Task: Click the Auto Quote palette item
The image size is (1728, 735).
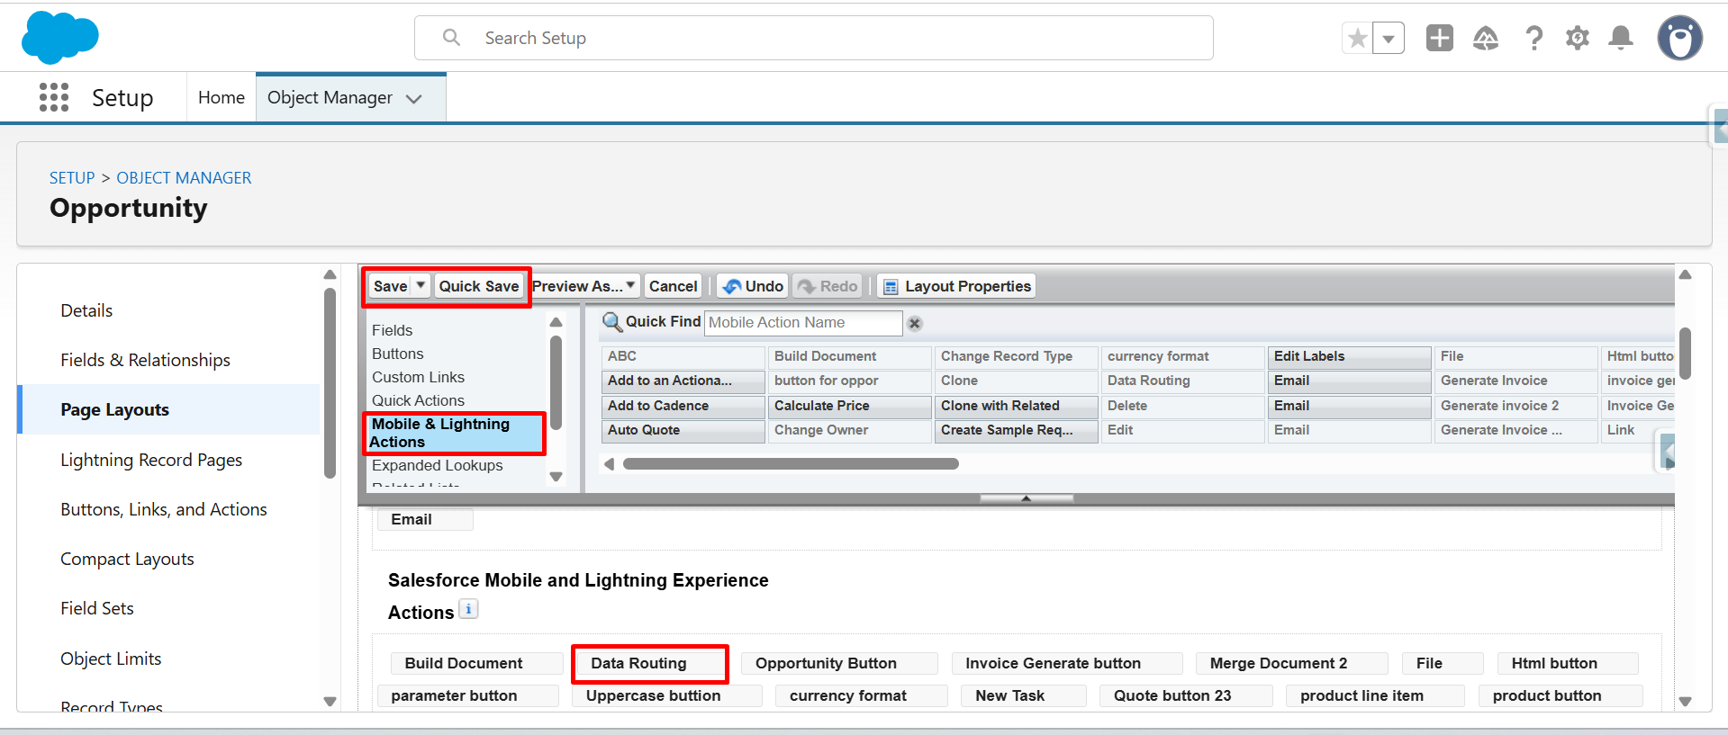Action: [683, 430]
